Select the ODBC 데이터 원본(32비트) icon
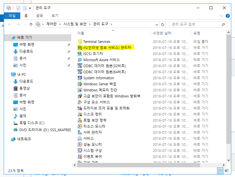Image resolution: width=235 pixels, height=177 pixels. tap(80, 66)
